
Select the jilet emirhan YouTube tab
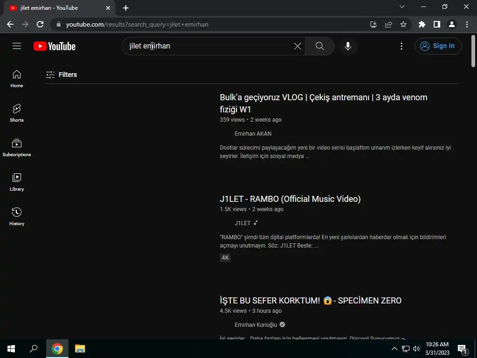pos(59,8)
